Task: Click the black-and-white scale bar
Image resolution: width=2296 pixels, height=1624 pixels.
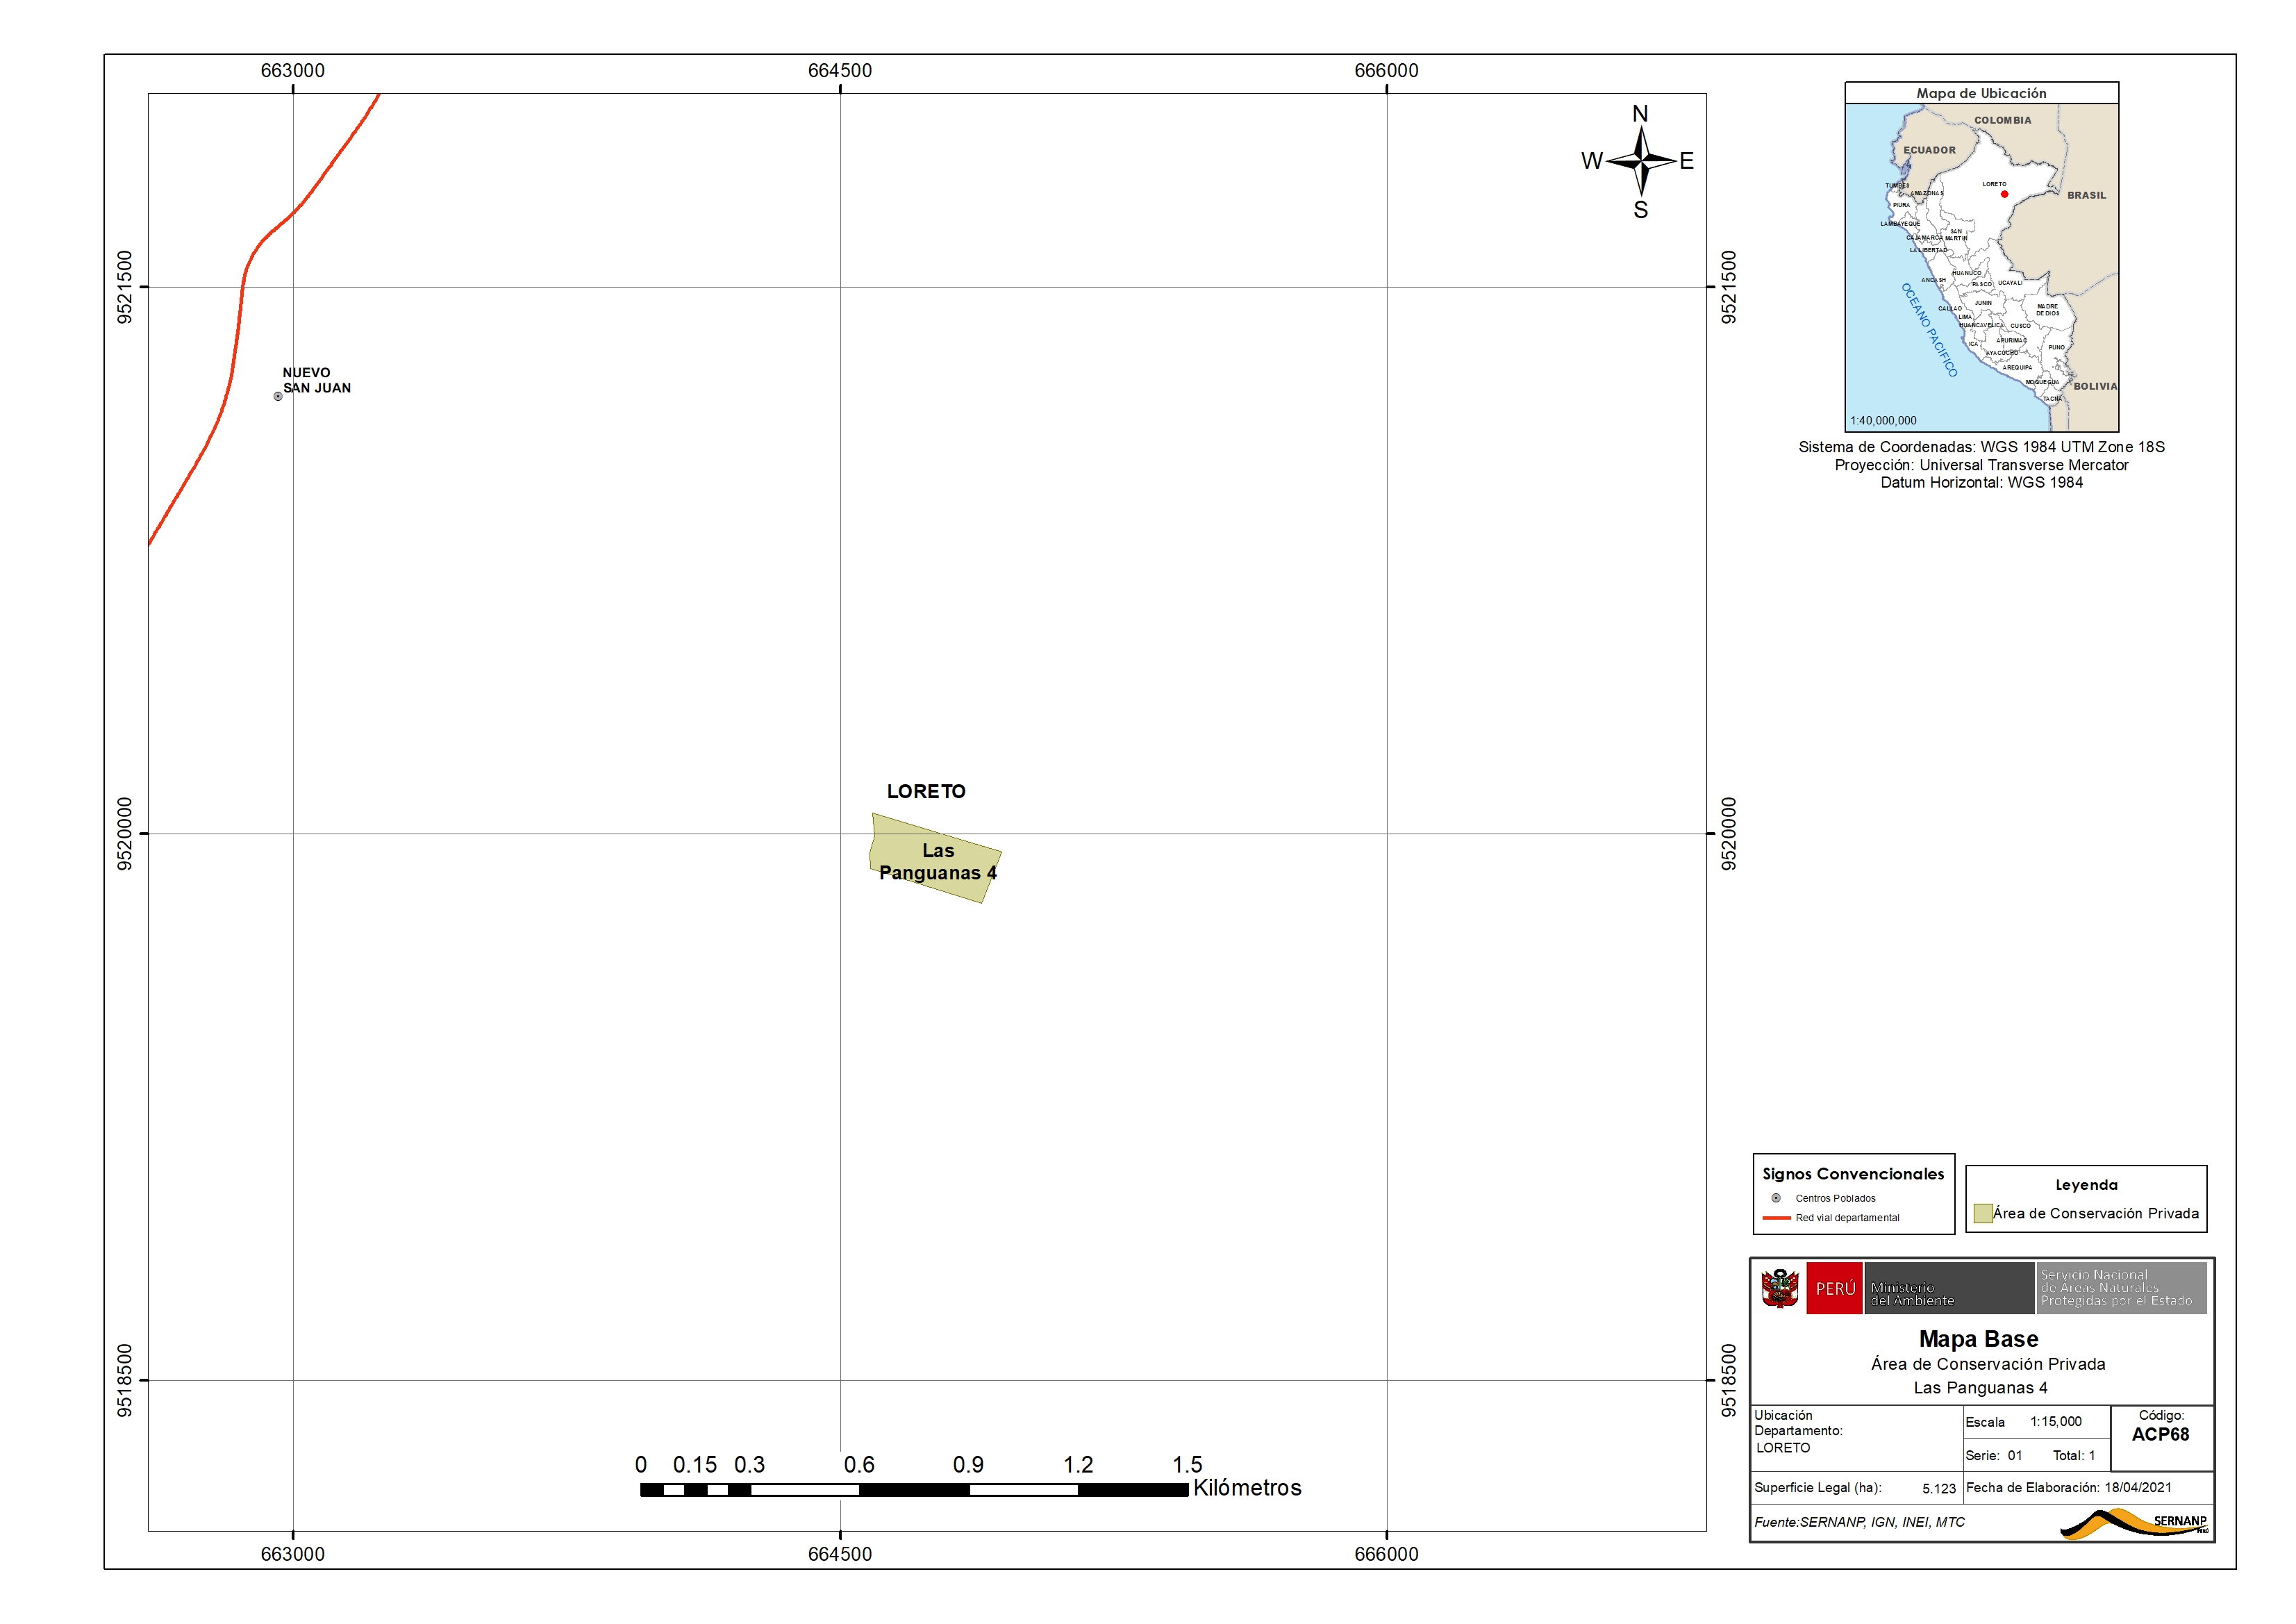Action: click(x=914, y=1490)
